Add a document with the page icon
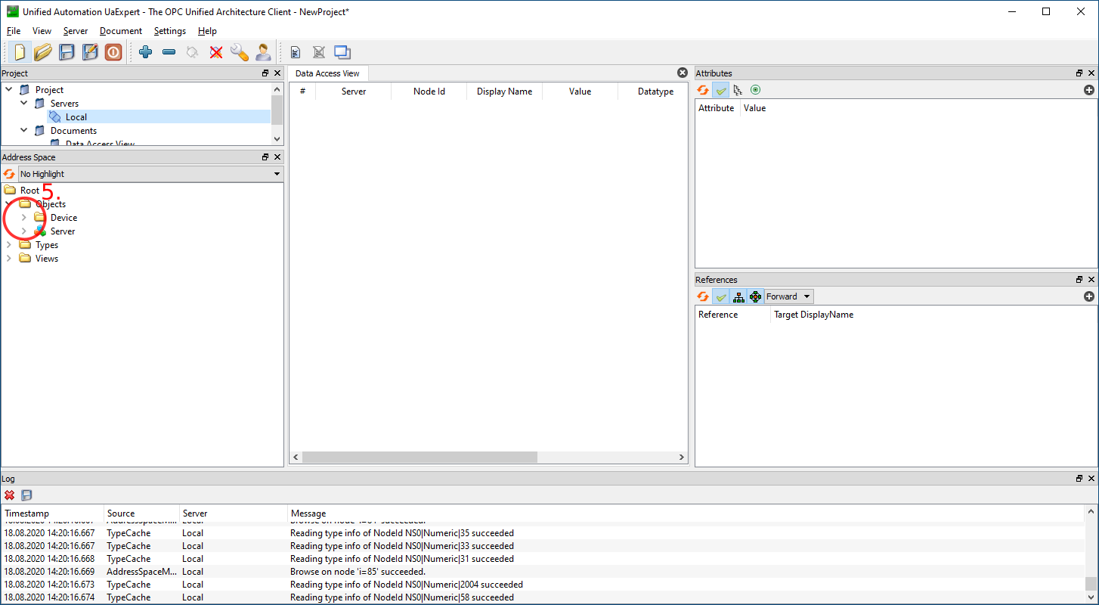The width and height of the screenshot is (1099, 605). [x=296, y=52]
